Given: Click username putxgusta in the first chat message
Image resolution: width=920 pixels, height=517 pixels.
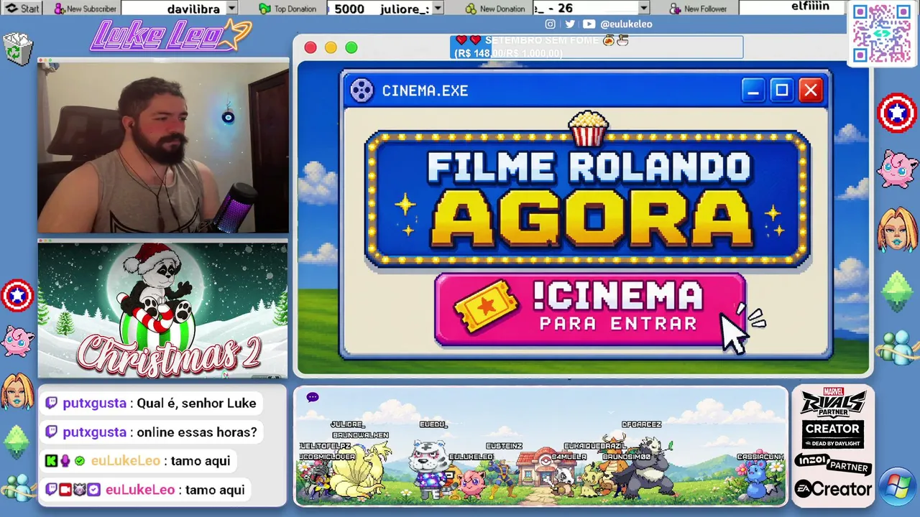Looking at the screenshot, I should [x=94, y=403].
